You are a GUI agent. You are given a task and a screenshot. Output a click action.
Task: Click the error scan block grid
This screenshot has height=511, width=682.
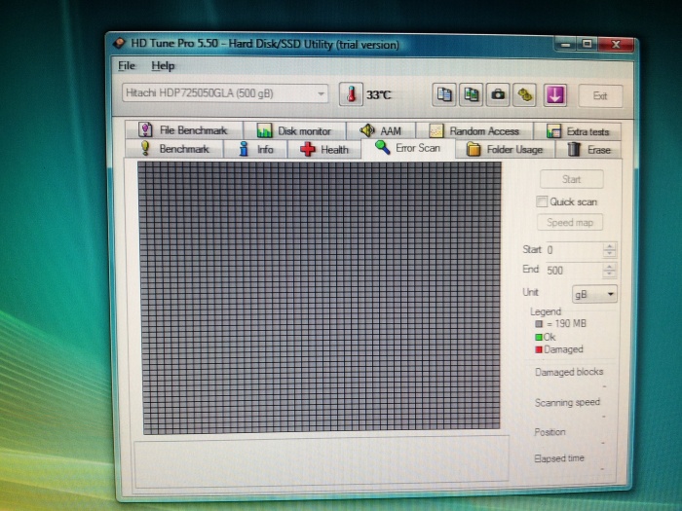point(321,297)
